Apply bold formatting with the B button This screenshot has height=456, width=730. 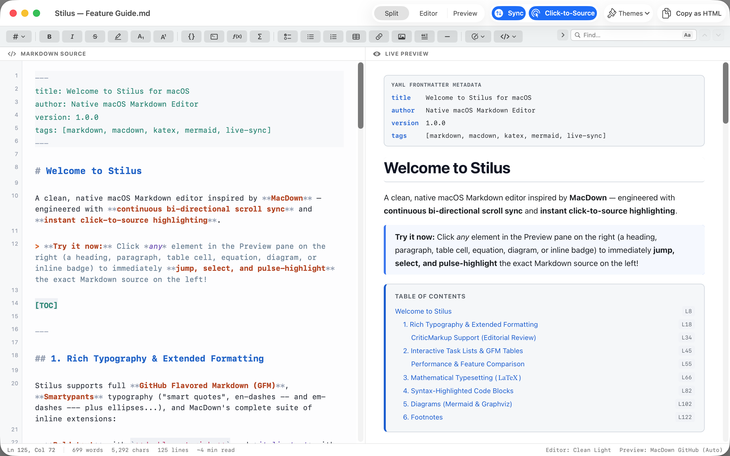(49, 36)
